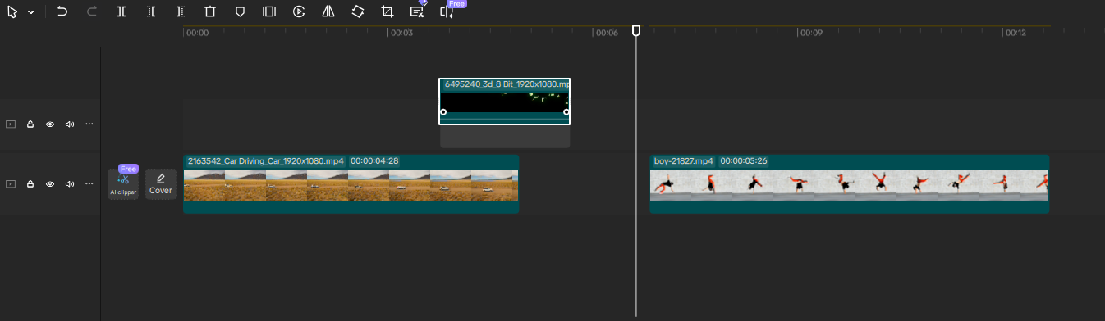Mute the main track audio speaker
This screenshot has height=321, width=1105.
[70, 184]
